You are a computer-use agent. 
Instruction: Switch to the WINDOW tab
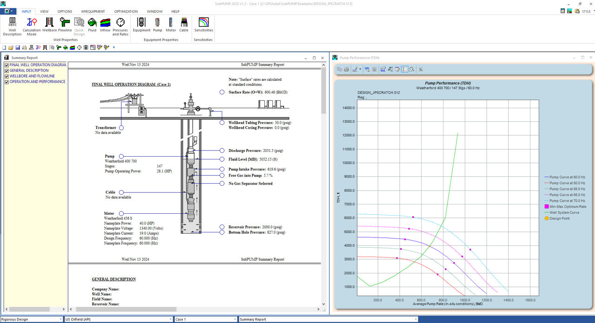coord(155,11)
